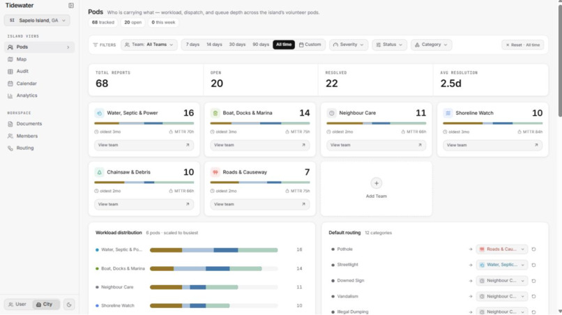Open Analytics from the sidebar
The height and width of the screenshot is (315, 562).
39,95
